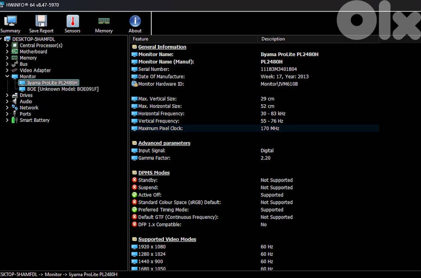421x278 pixels.
Task: Select the Input Signal: row
Action: tap(254, 151)
